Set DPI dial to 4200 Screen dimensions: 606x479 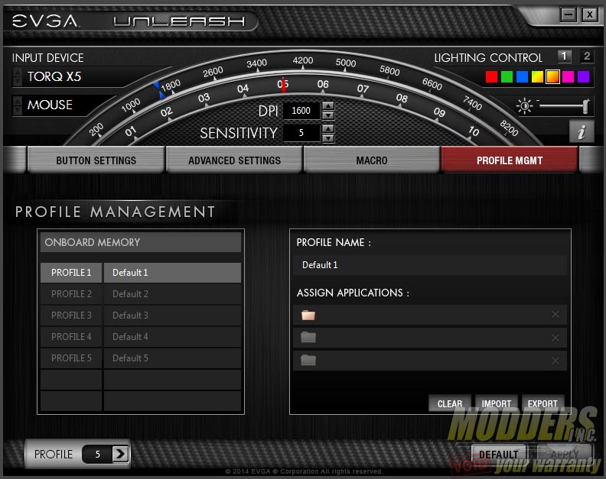pyautogui.click(x=302, y=60)
